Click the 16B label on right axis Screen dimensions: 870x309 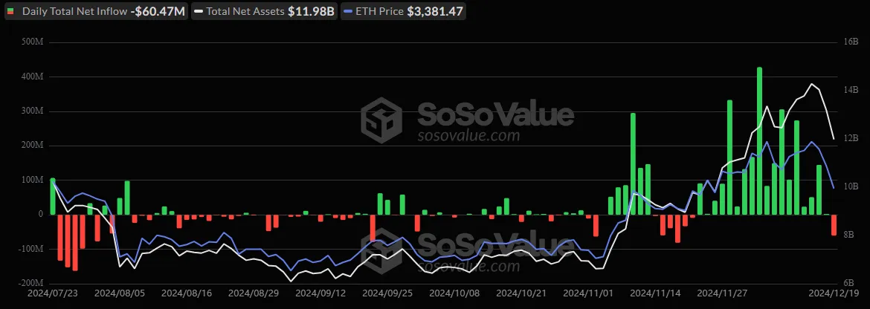pos(851,42)
